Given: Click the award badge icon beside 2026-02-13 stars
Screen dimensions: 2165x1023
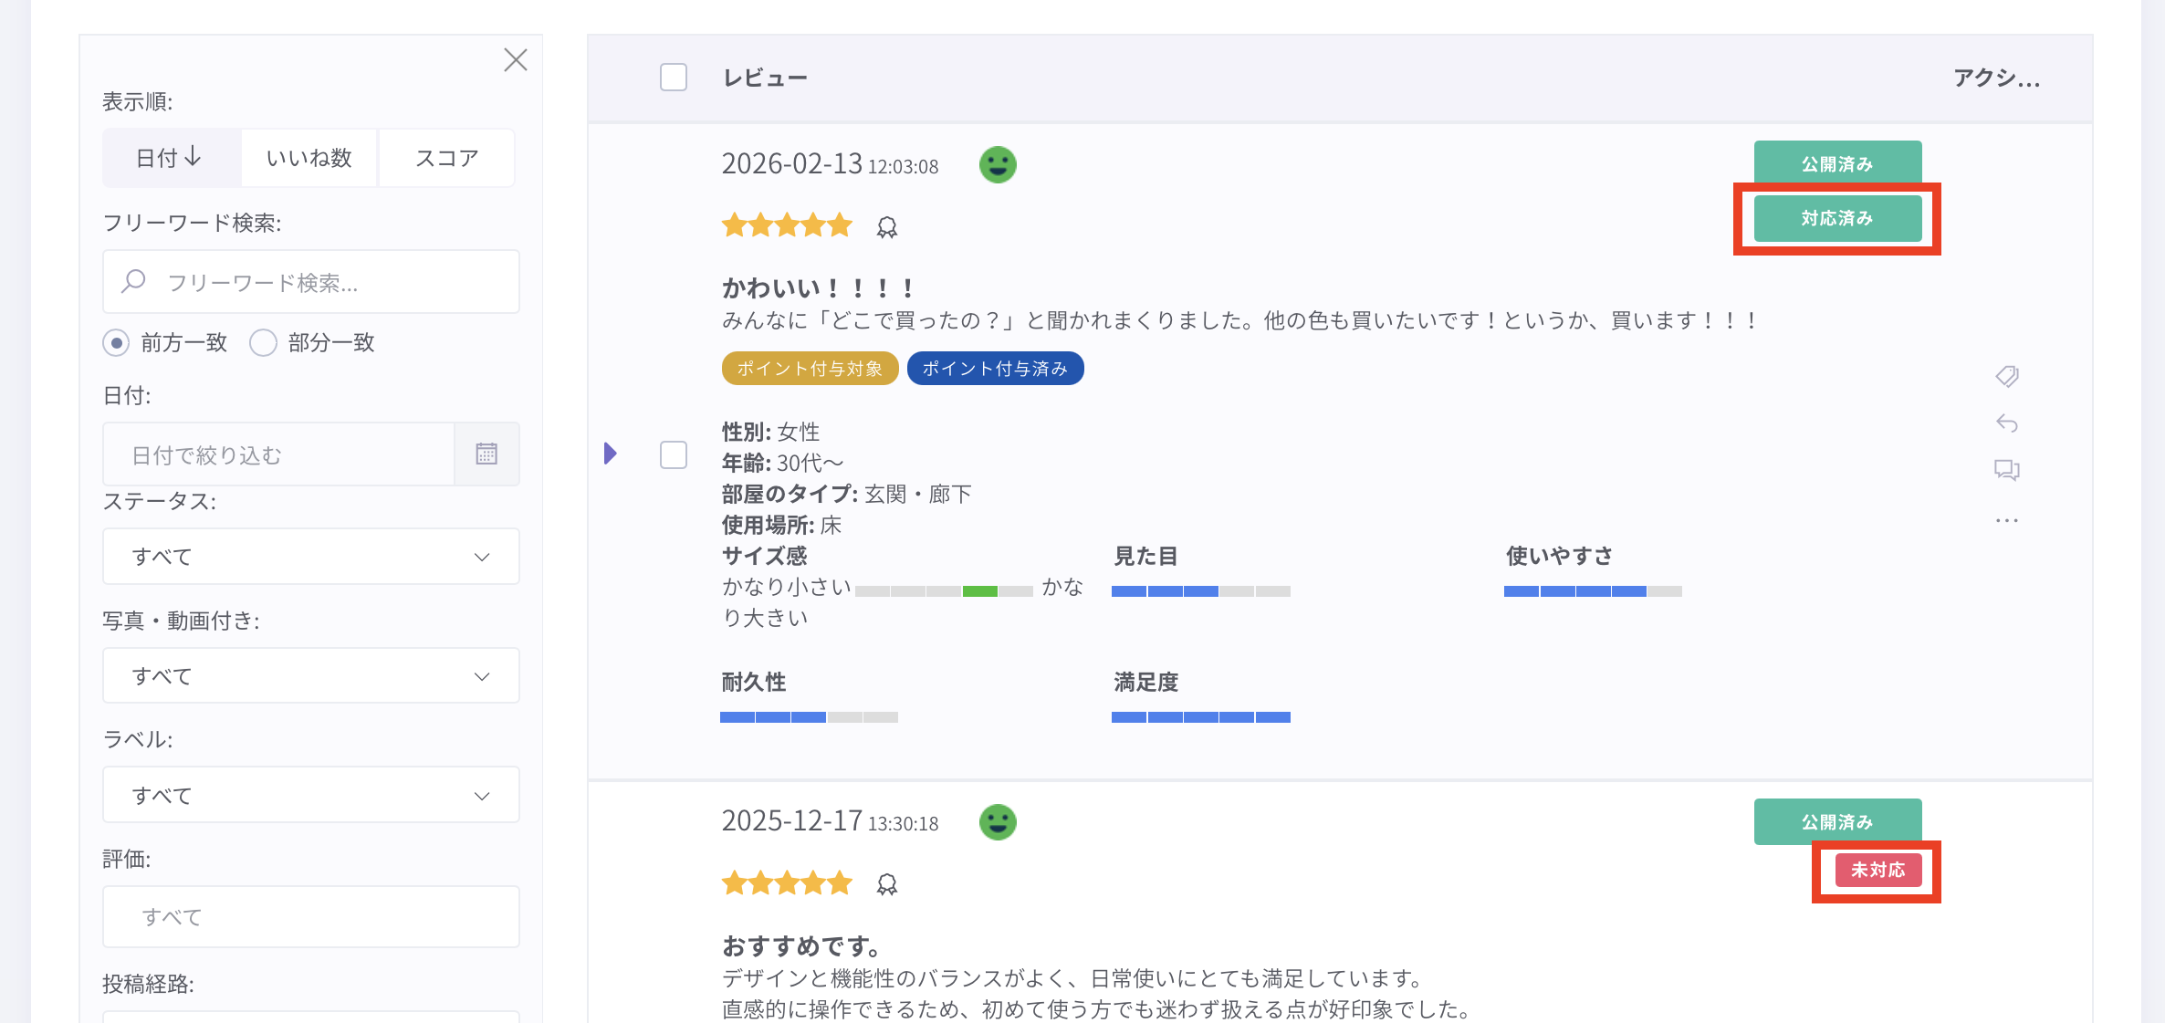Looking at the screenshot, I should [886, 227].
